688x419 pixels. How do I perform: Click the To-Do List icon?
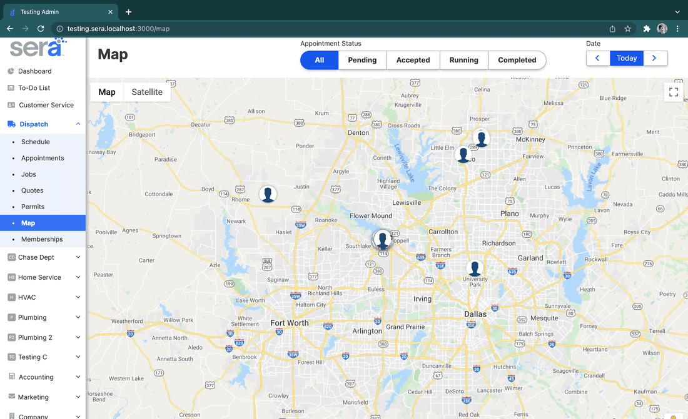11,88
